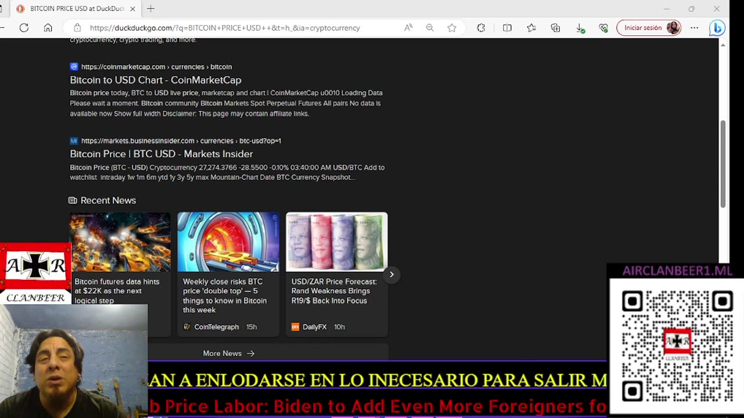
Task: Open Bitcoin futures data news thumbnail
Action: click(120, 242)
